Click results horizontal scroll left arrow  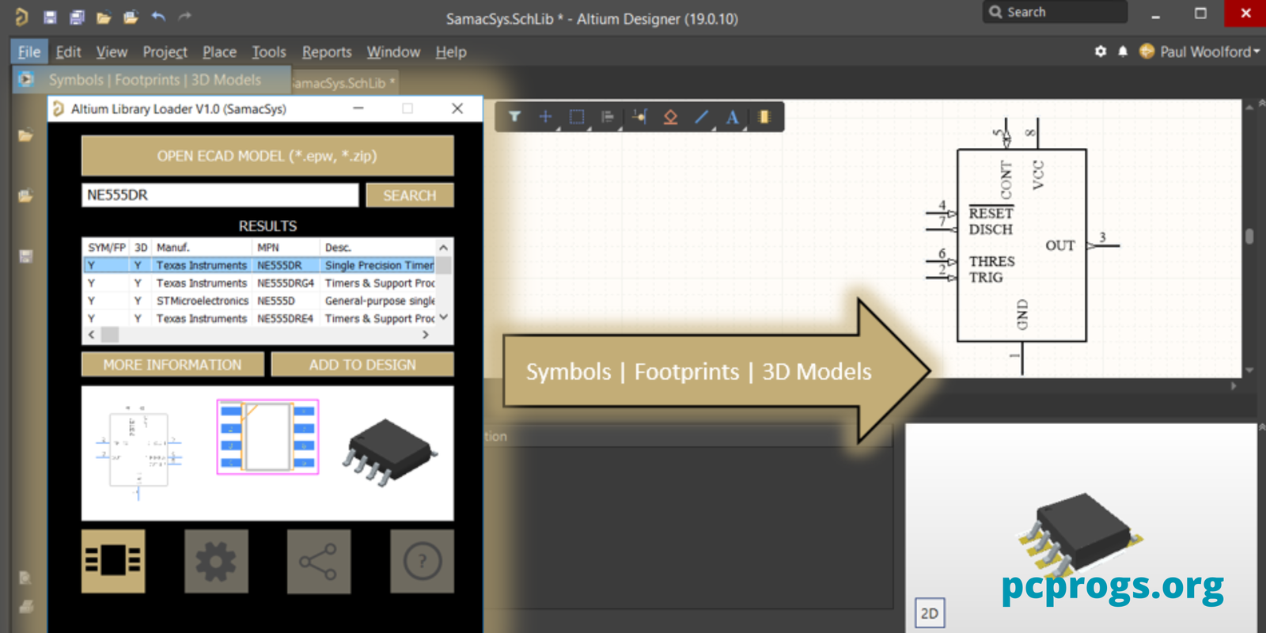pos(92,335)
